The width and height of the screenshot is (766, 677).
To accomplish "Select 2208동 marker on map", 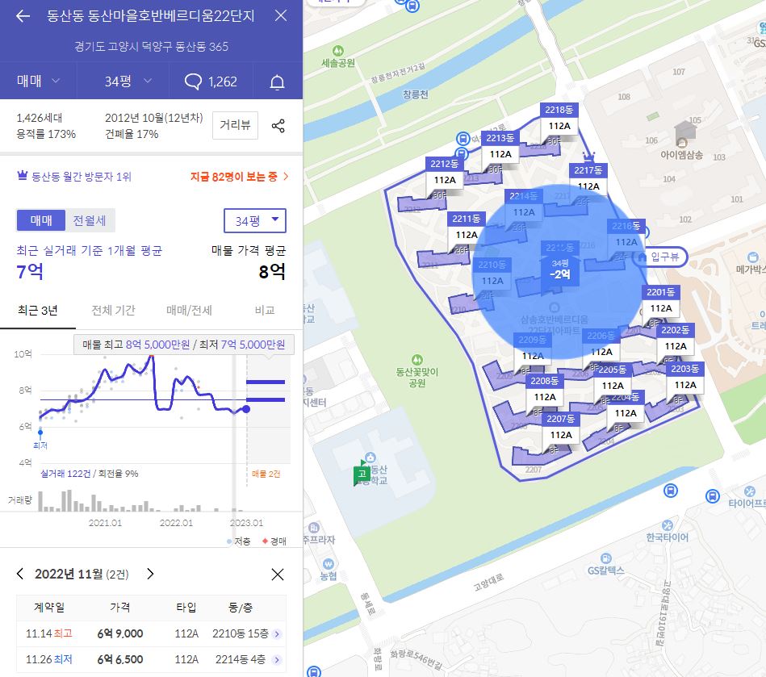I will (544, 389).
